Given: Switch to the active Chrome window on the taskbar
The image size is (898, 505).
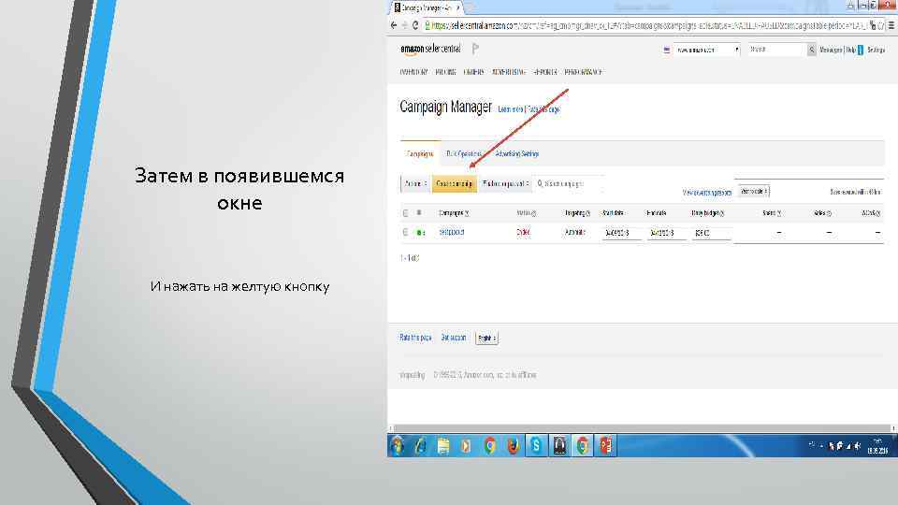Looking at the screenshot, I should click(583, 445).
